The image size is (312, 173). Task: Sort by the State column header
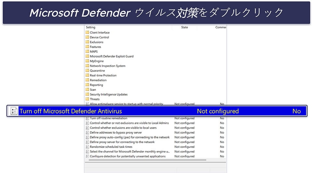point(185,27)
